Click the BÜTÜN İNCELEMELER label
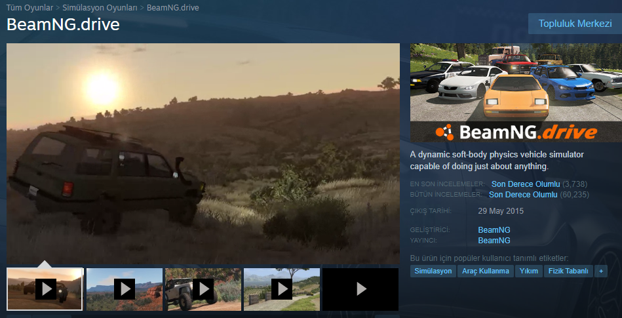622x318 pixels. 446,195
